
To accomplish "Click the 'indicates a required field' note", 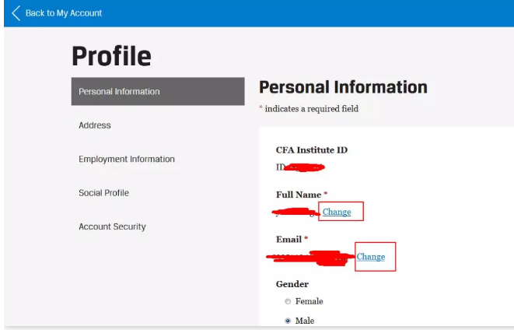I will pos(311,109).
